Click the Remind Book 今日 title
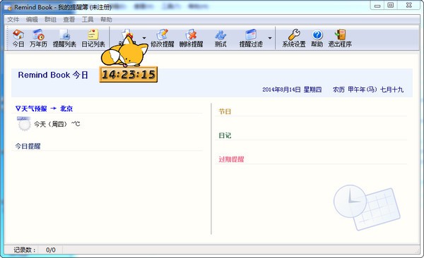The image size is (424, 258). pos(53,75)
